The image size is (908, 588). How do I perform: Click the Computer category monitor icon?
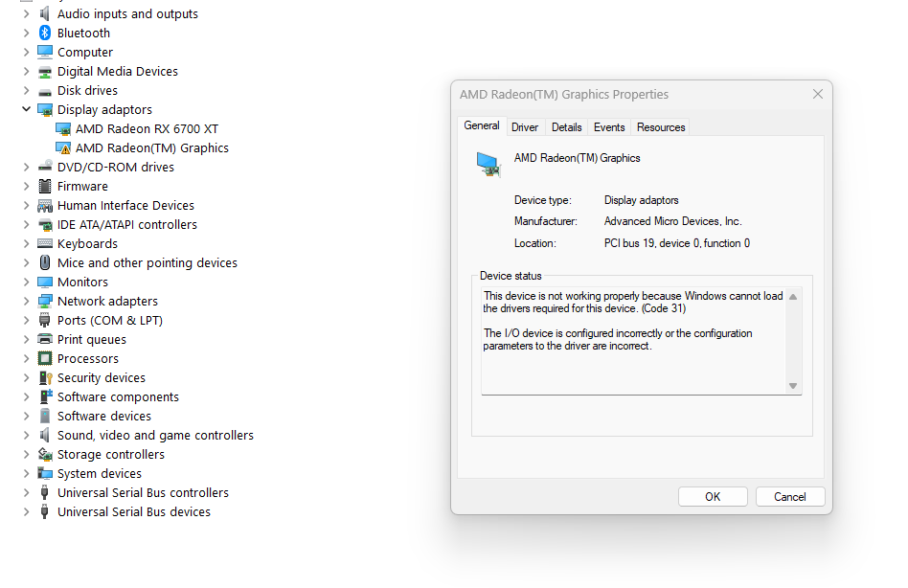tap(45, 52)
